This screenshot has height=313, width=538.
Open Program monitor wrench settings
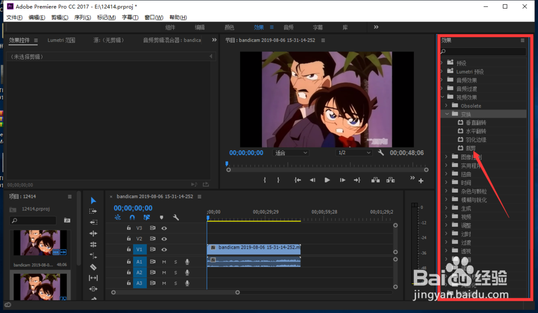381,152
